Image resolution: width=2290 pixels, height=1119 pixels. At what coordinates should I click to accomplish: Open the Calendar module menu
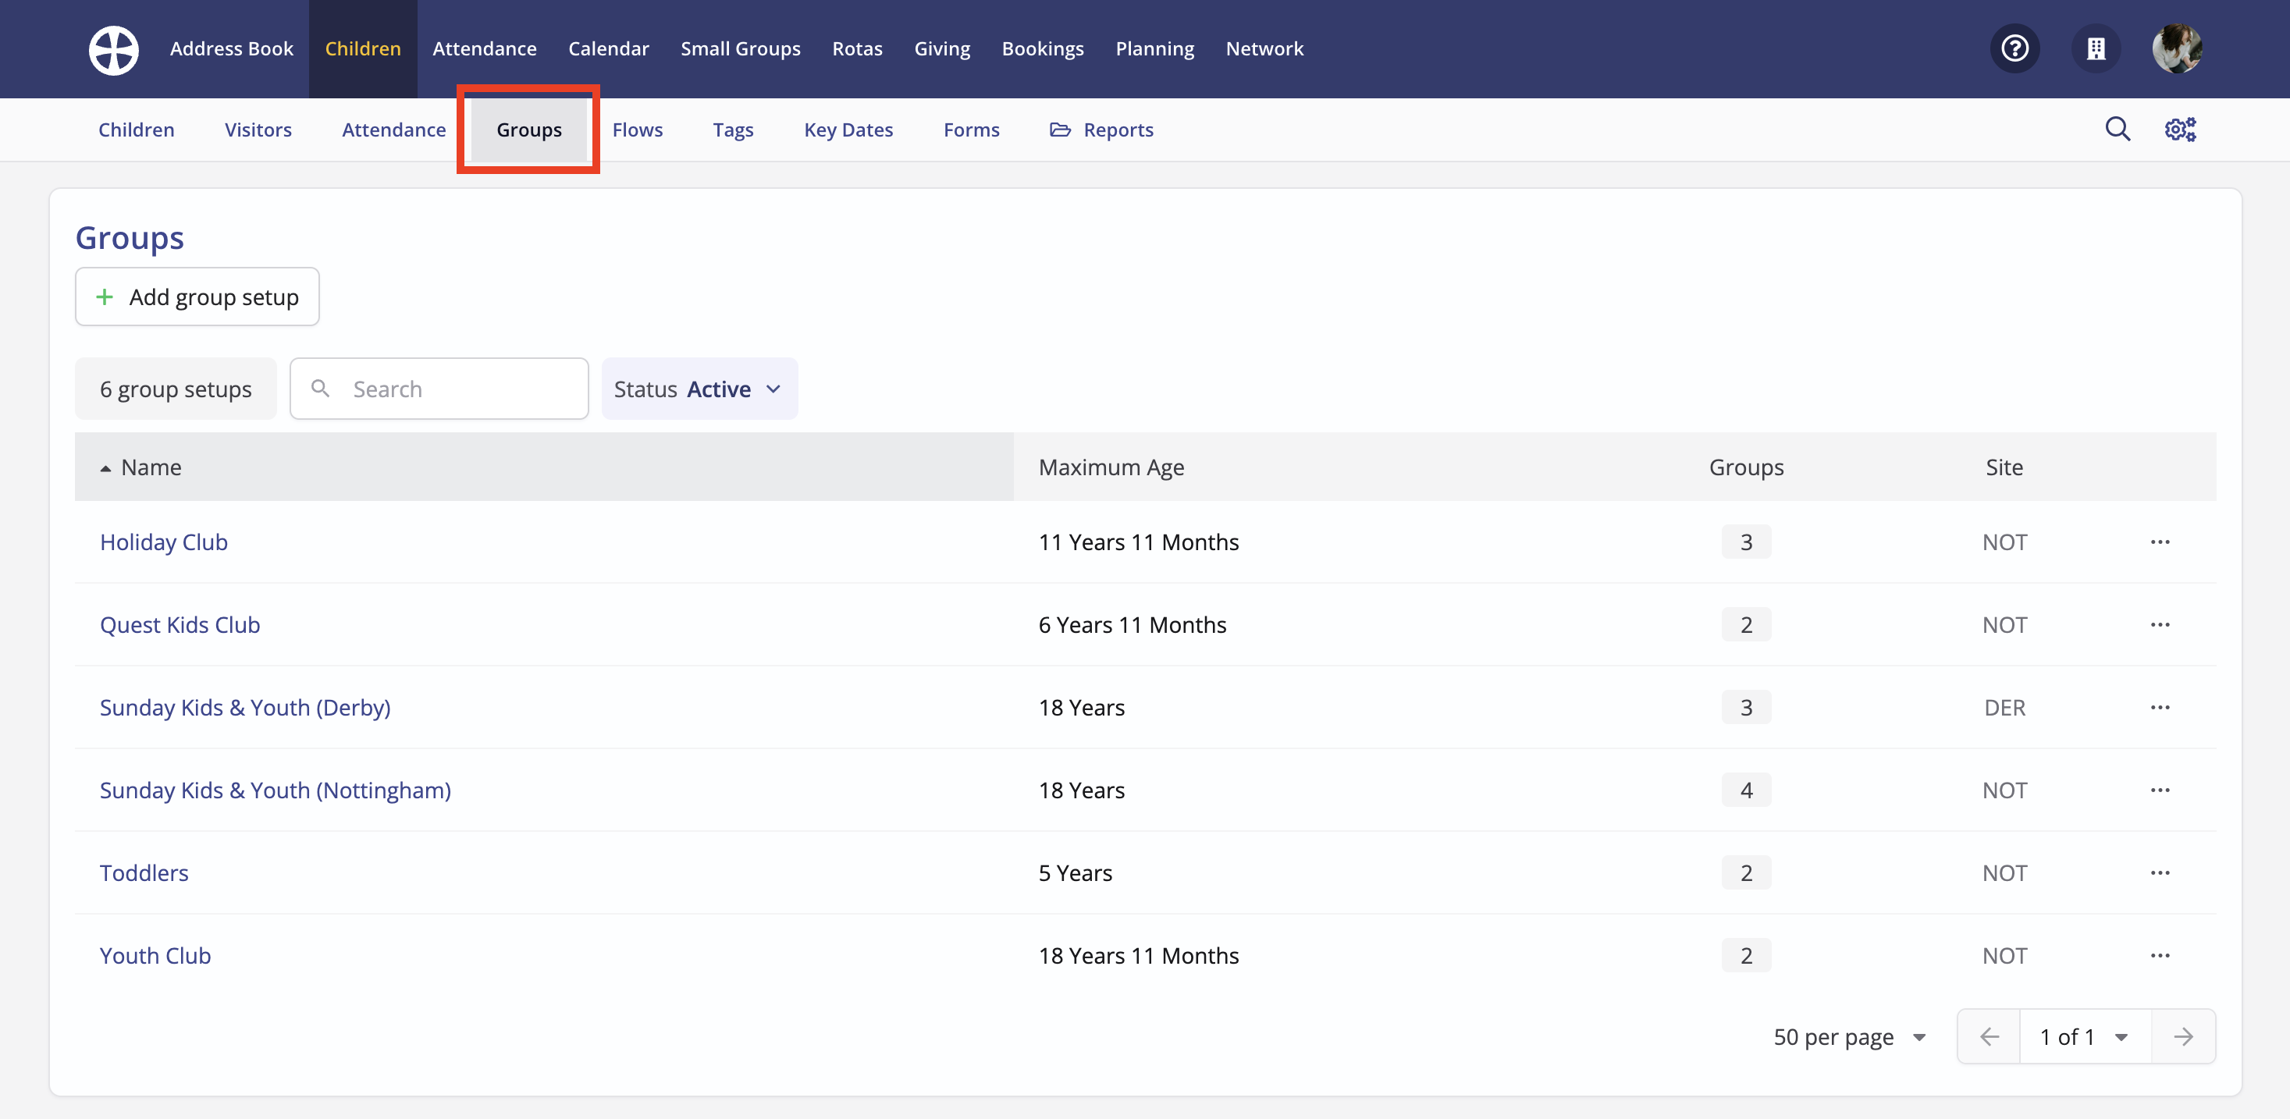(x=609, y=48)
